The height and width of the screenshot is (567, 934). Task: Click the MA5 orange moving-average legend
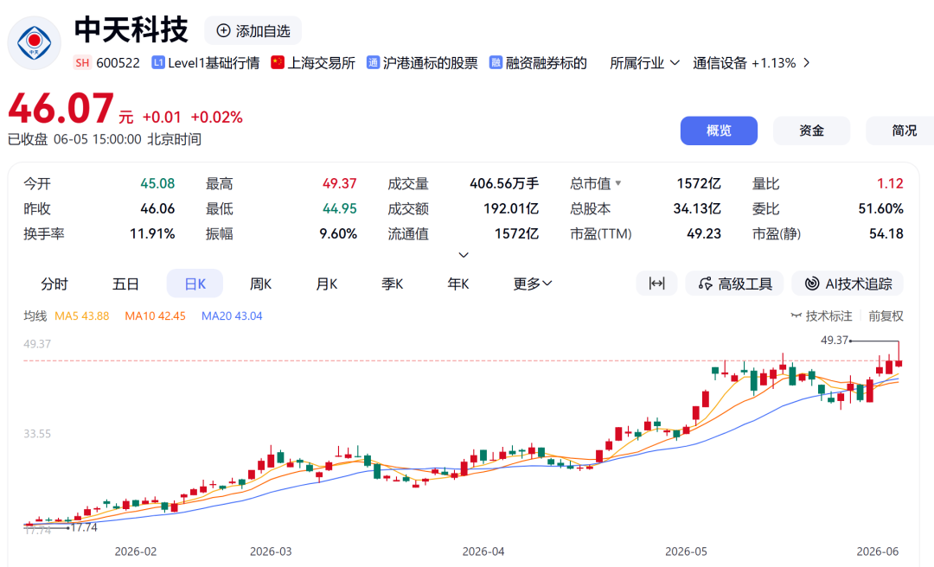coord(81,315)
